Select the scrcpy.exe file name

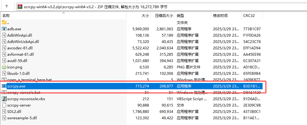[16, 86]
